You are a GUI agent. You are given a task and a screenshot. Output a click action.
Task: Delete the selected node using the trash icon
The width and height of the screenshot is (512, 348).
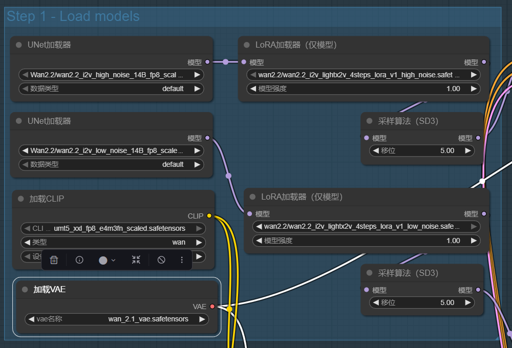point(54,260)
